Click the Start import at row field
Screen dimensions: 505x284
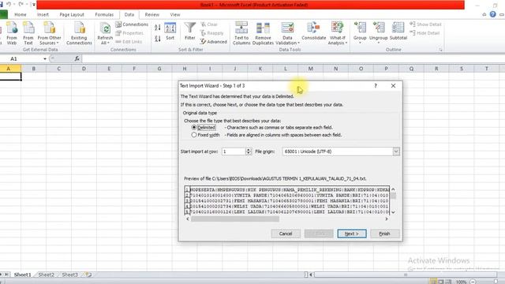[x=234, y=151]
